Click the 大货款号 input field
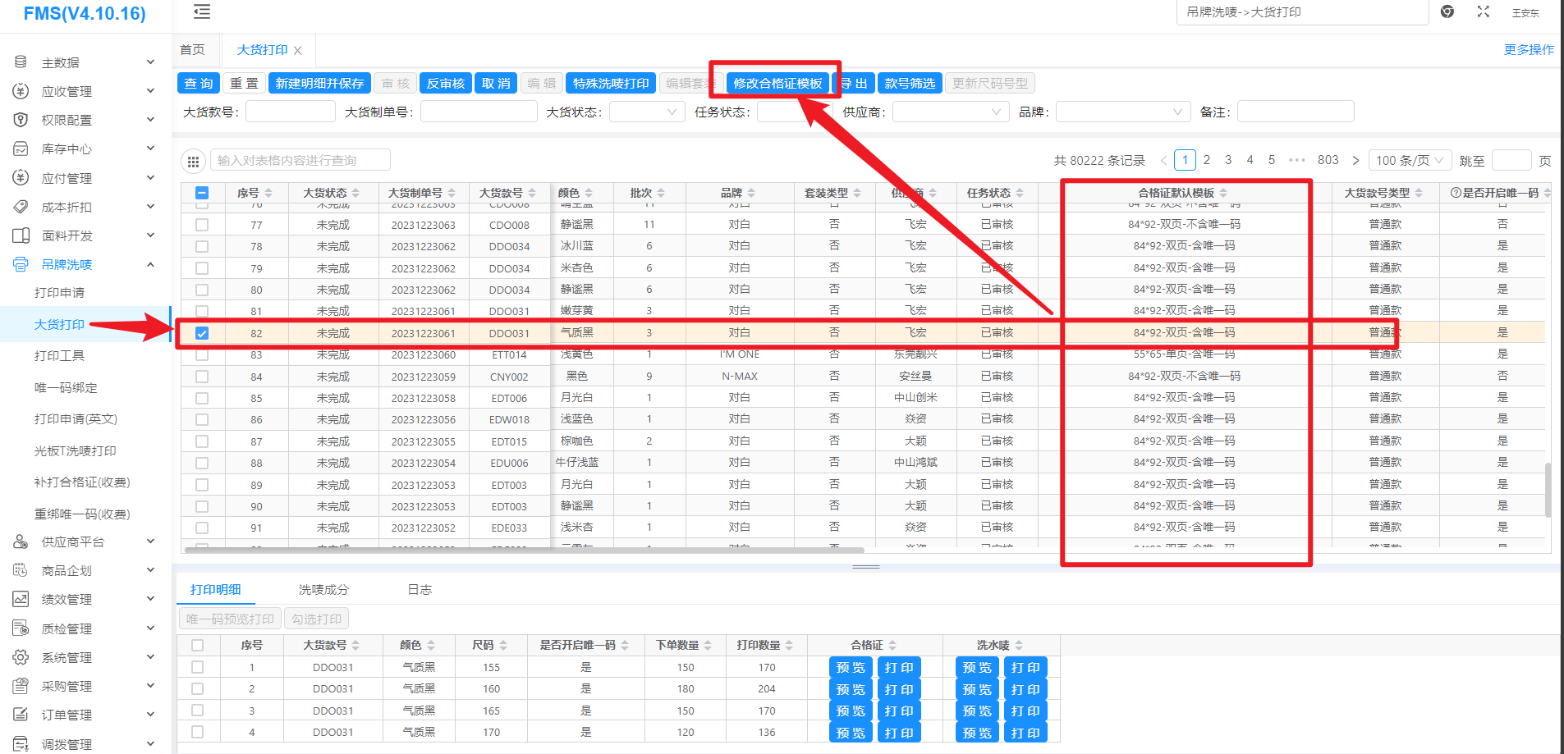This screenshot has height=754, width=1564. pos(290,112)
